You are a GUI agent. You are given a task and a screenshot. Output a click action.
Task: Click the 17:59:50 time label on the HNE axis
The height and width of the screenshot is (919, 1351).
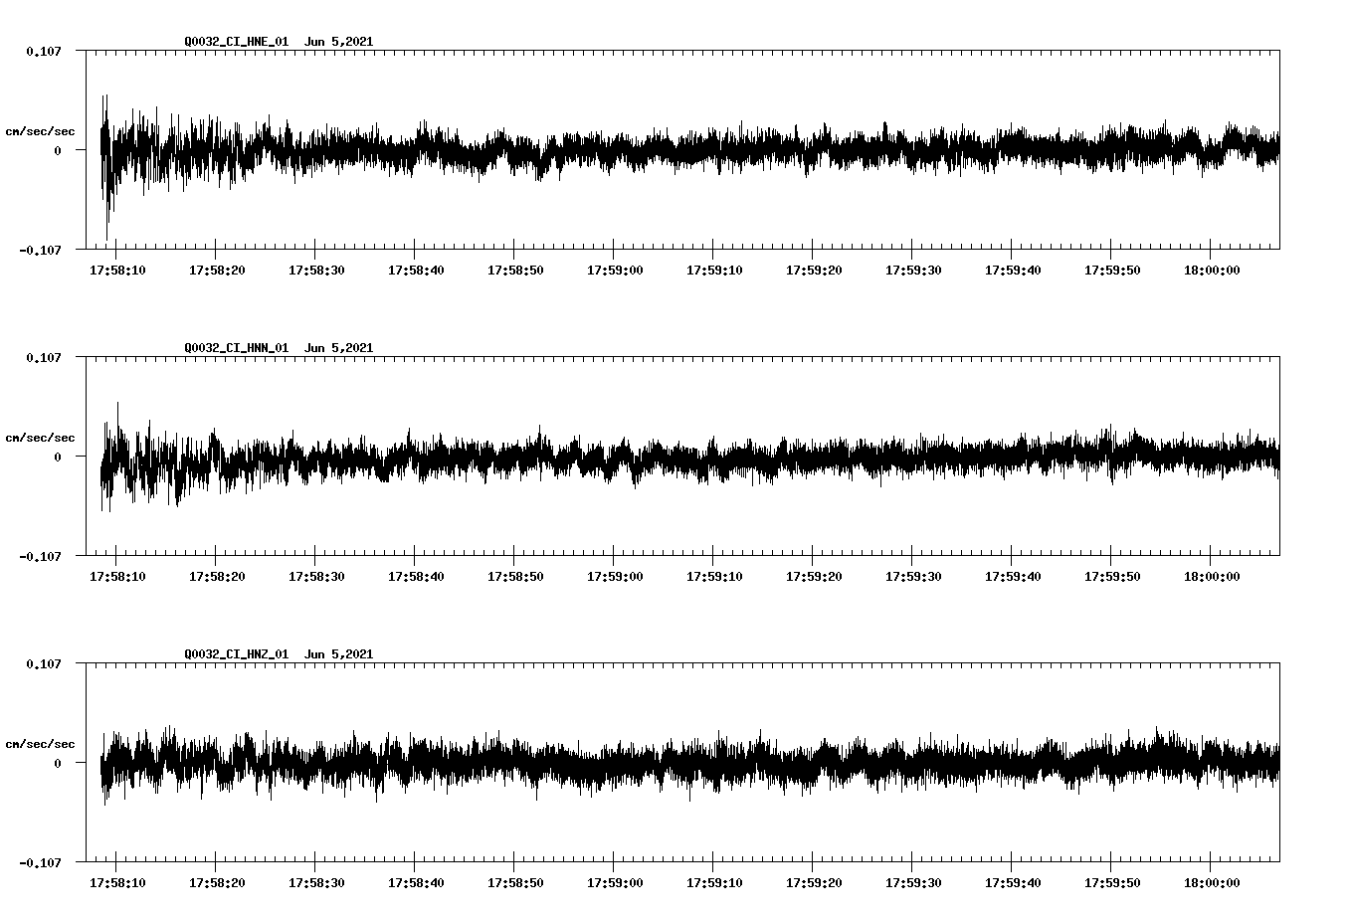coord(1112,270)
